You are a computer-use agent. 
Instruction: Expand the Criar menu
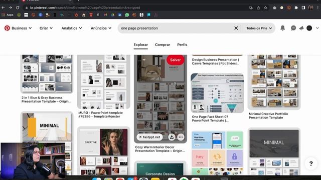tap(46, 28)
